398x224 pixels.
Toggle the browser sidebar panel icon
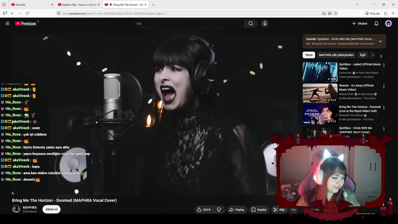(5, 13)
